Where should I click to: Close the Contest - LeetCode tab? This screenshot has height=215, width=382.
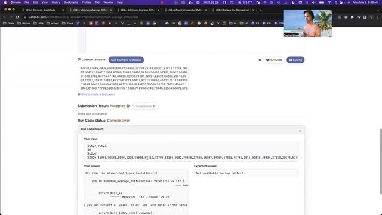tap(63, 10)
